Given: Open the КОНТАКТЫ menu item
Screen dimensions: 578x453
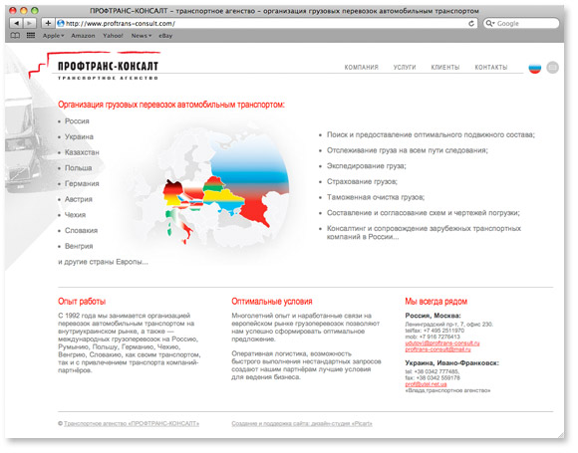Looking at the screenshot, I should [491, 68].
